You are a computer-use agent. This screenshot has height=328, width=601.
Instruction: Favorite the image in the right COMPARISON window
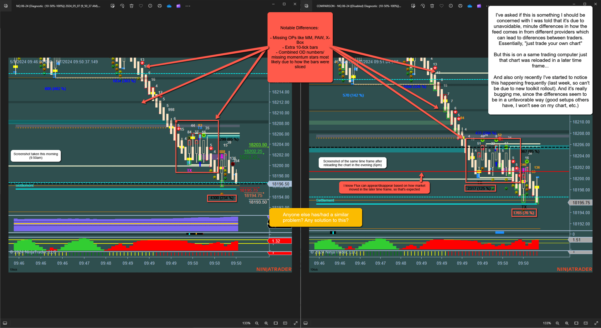pyautogui.click(x=441, y=6)
